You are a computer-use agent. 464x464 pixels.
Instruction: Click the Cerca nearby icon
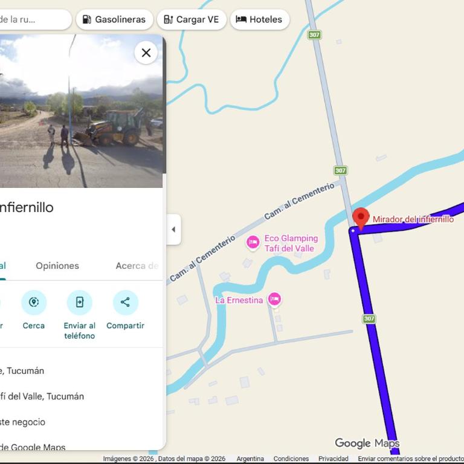point(34,302)
